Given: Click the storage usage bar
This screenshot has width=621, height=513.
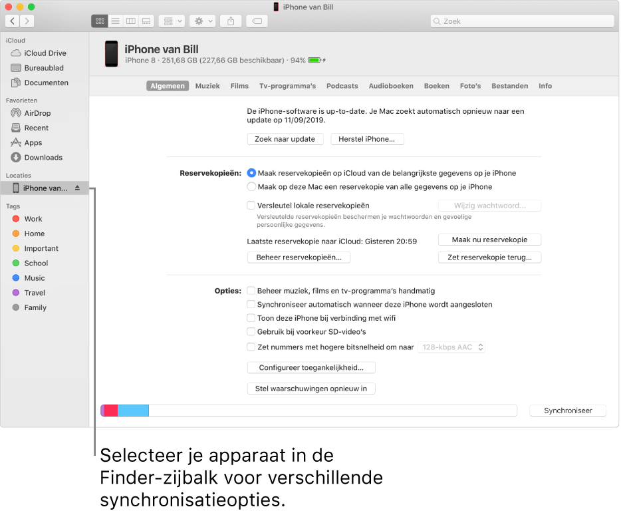Looking at the screenshot, I should coord(309,411).
